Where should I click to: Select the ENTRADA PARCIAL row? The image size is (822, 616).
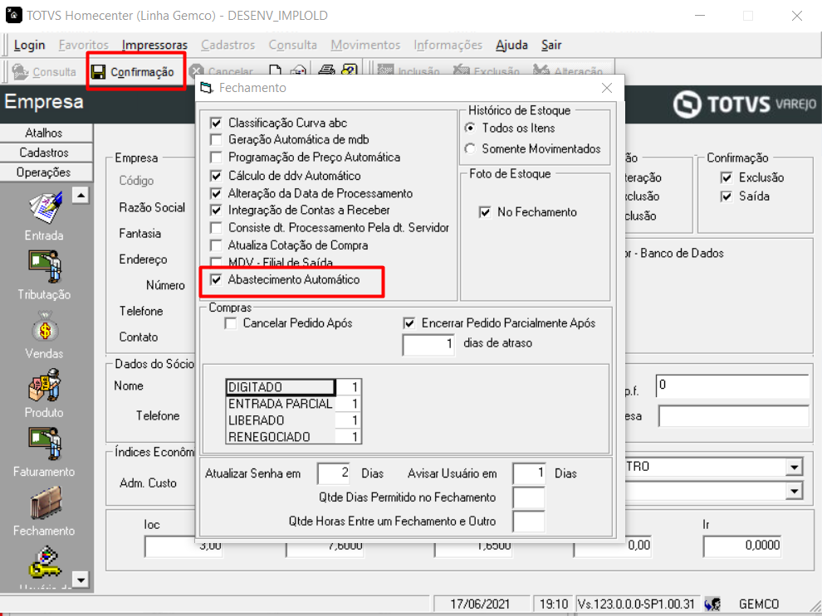click(294, 404)
